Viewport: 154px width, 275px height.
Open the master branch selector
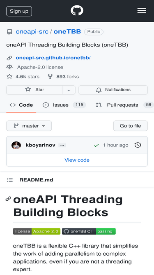pos(29,126)
